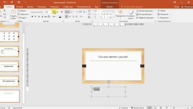Open the Garamond font name dropdown

click(x=44, y=12)
